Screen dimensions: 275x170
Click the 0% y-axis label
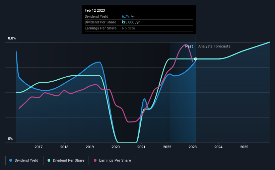coord(10,139)
